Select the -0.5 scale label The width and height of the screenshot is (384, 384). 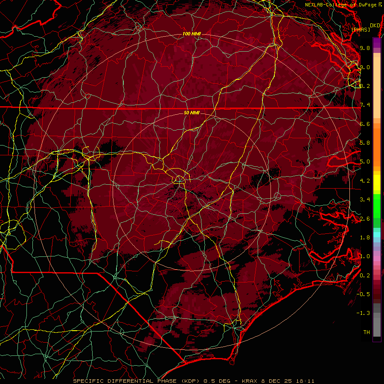click(x=363, y=294)
